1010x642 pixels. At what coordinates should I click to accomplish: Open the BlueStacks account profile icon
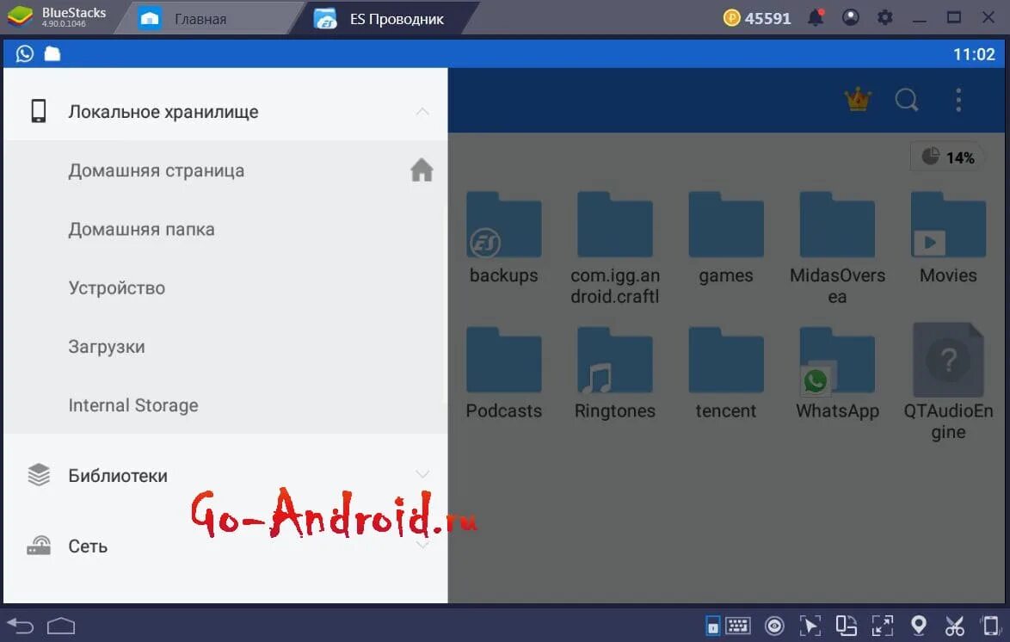(x=850, y=18)
